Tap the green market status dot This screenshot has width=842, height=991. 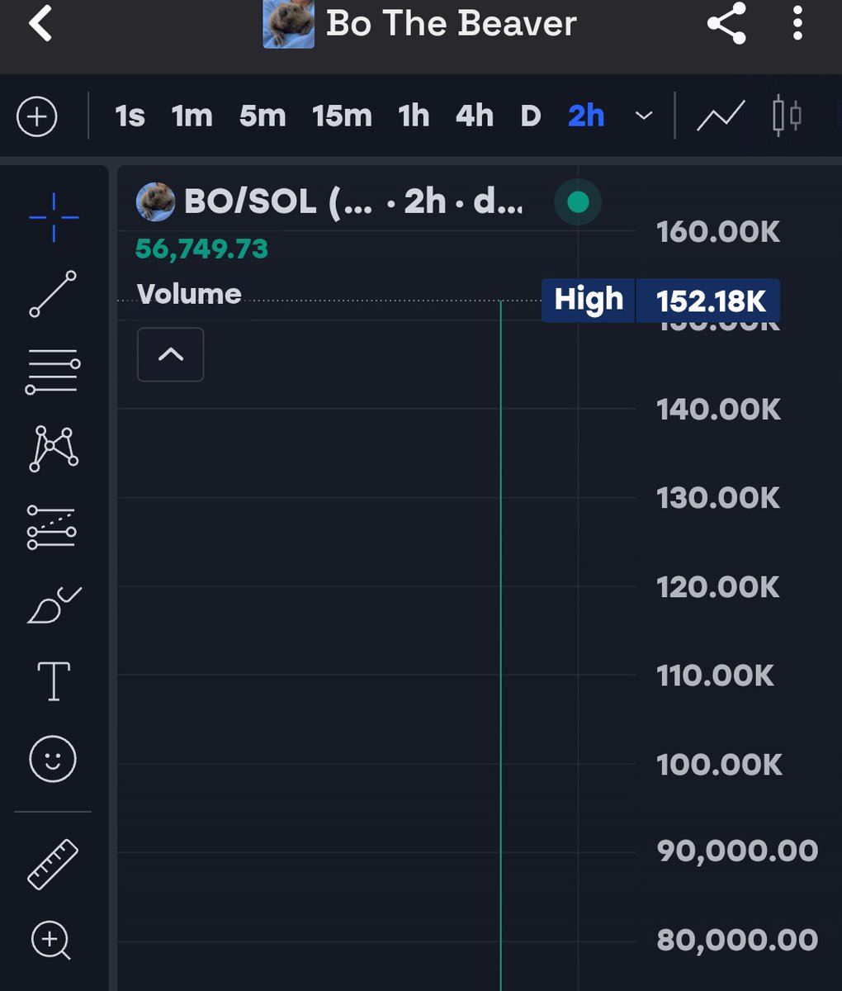click(x=578, y=202)
